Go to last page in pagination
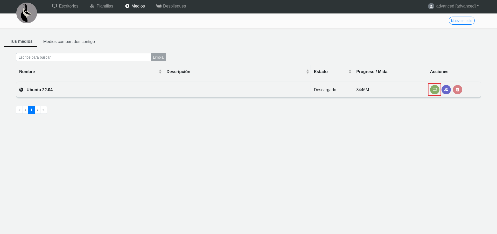This screenshot has height=234, width=497. point(44,110)
